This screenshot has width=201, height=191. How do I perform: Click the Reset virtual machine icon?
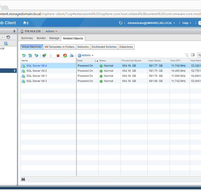pyautogui.click(x=65, y=56)
